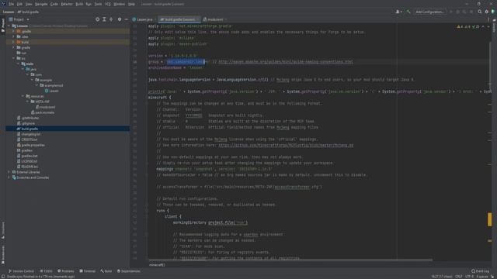Click the Build Project hammer icon

click(408, 12)
